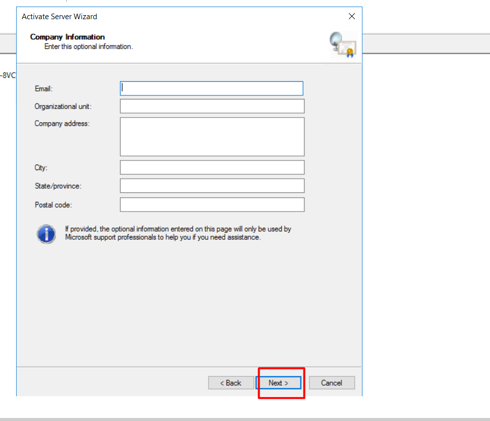490x421 pixels.
Task: Click the wizard certificate icon in header
Action: [343, 45]
